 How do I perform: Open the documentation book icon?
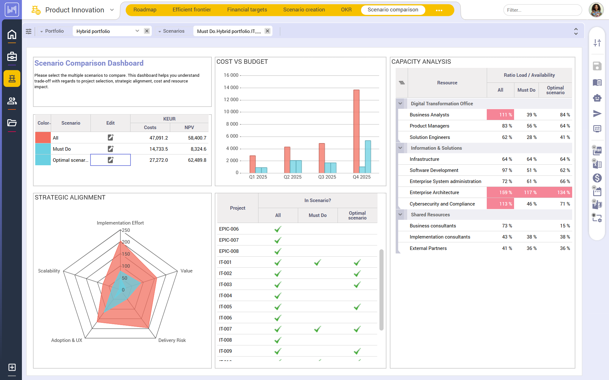click(x=597, y=82)
